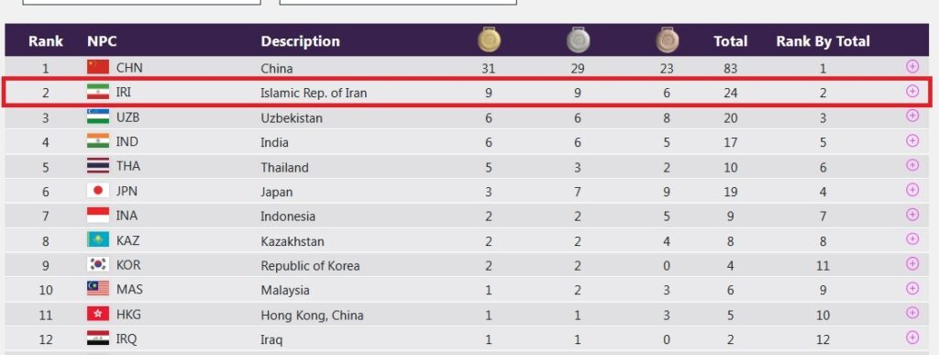Click the plus icon for Iraq
Image resolution: width=939 pixels, height=355 pixels.
[912, 338]
